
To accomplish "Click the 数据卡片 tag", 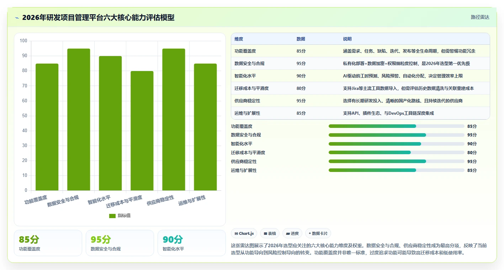I will coord(318,233).
